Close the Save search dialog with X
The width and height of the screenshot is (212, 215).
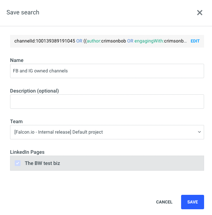199,13
